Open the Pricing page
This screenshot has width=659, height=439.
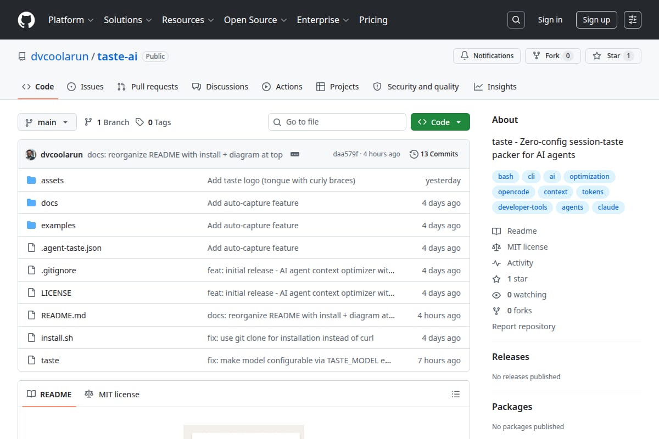pos(373,20)
